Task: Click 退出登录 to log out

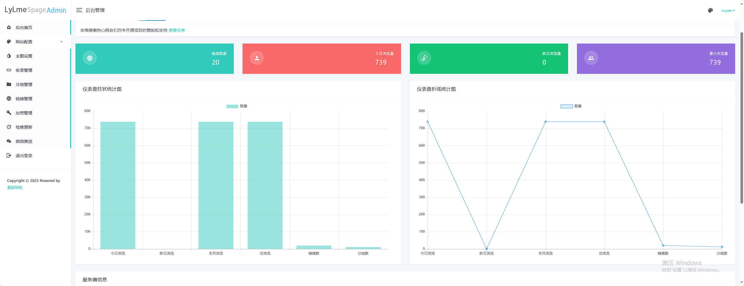Action: [24, 155]
